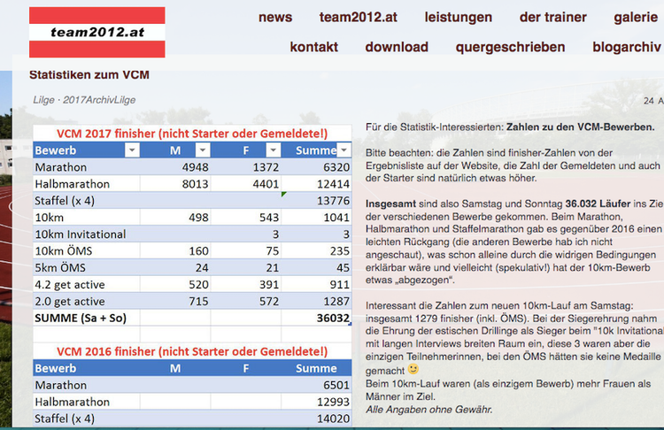Click the Statistiken zum VCM heading
The height and width of the screenshot is (430, 664).
point(89,75)
